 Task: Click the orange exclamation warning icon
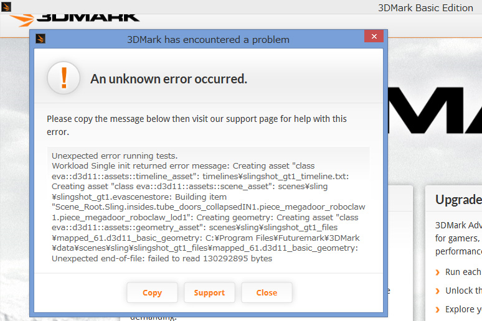[x=64, y=78]
